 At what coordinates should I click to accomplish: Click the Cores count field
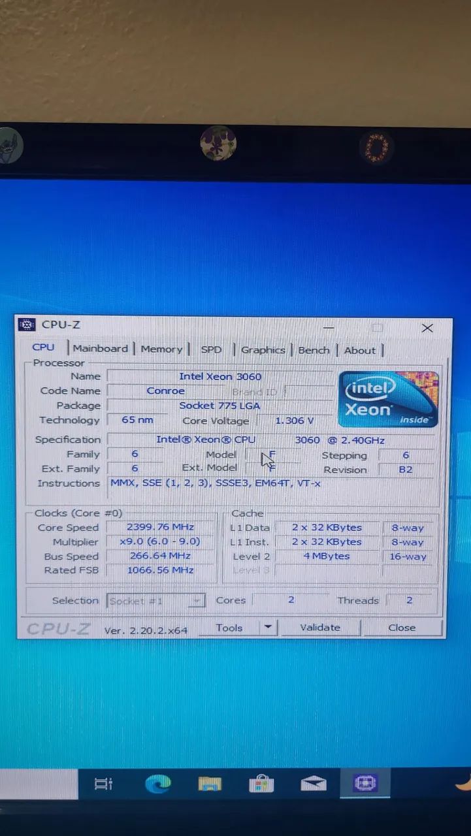click(291, 600)
